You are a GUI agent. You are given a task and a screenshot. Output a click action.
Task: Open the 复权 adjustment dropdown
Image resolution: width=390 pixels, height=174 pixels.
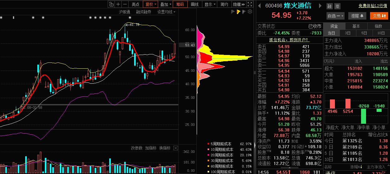click(x=151, y=4)
